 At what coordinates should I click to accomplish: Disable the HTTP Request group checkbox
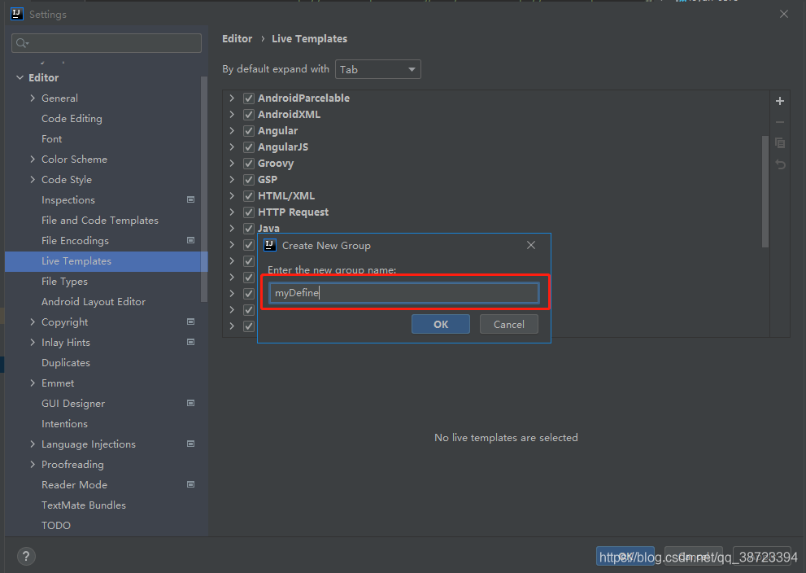click(249, 212)
